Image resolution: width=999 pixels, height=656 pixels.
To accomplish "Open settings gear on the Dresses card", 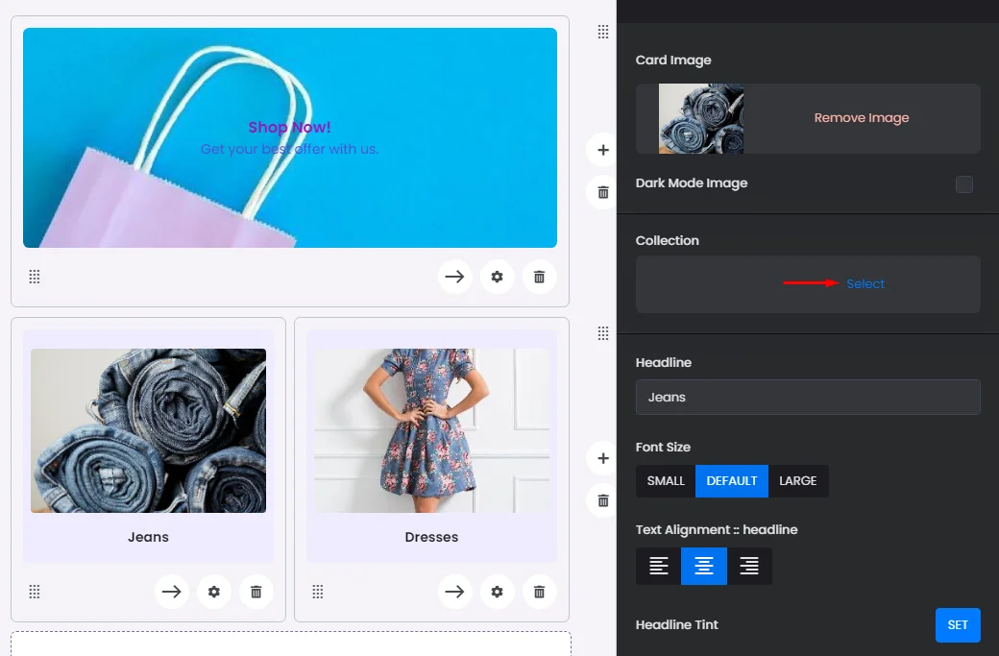I will point(497,592).
